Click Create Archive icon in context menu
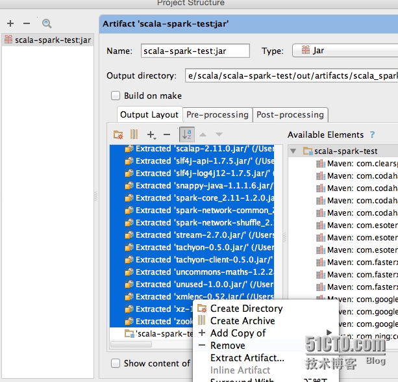The image size is (398, 382). [202, 320]
